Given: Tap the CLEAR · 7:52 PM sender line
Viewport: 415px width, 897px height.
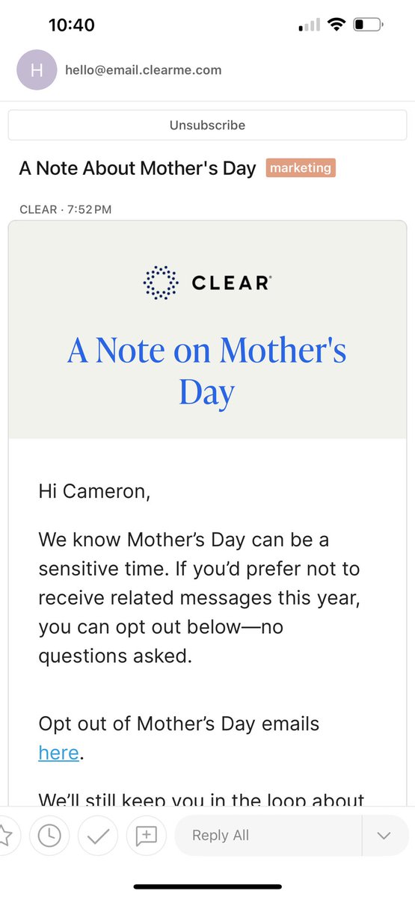Looking at the screenshot, I should point(66,209).
